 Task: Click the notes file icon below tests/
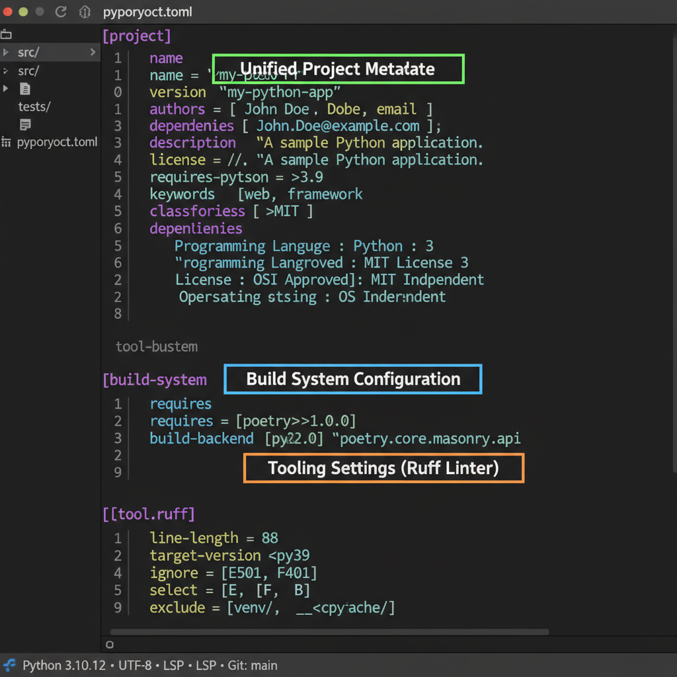pos(25,124)
